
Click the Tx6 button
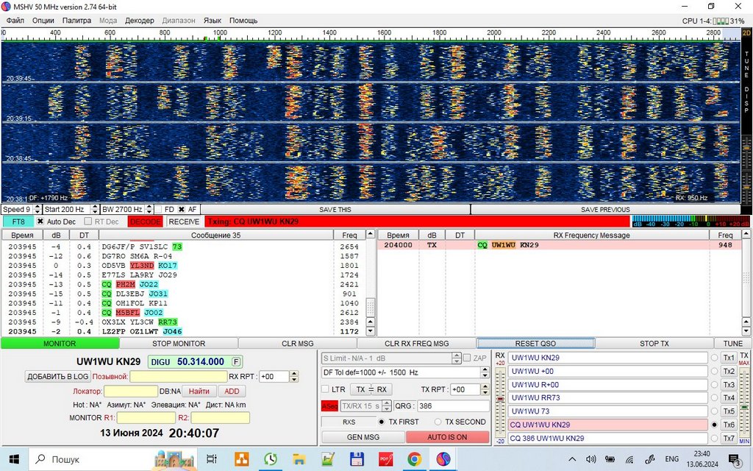pos(729,425)
